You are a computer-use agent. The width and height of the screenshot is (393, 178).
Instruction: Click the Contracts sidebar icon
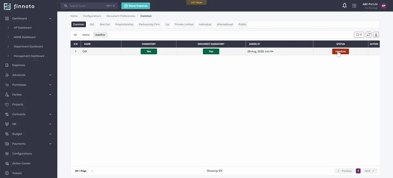point(7,114)
